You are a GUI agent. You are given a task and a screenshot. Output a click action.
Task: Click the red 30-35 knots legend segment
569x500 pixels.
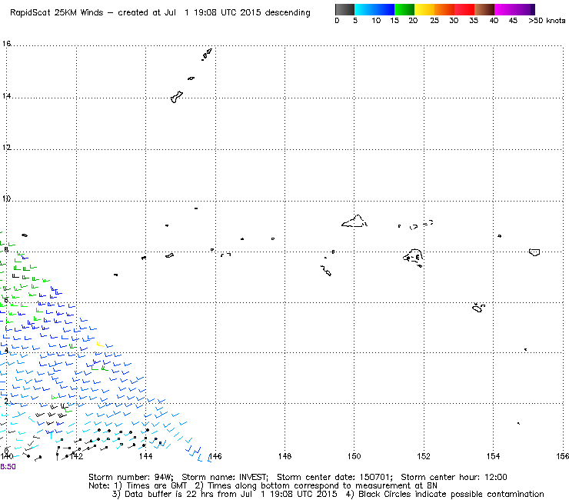464,9
